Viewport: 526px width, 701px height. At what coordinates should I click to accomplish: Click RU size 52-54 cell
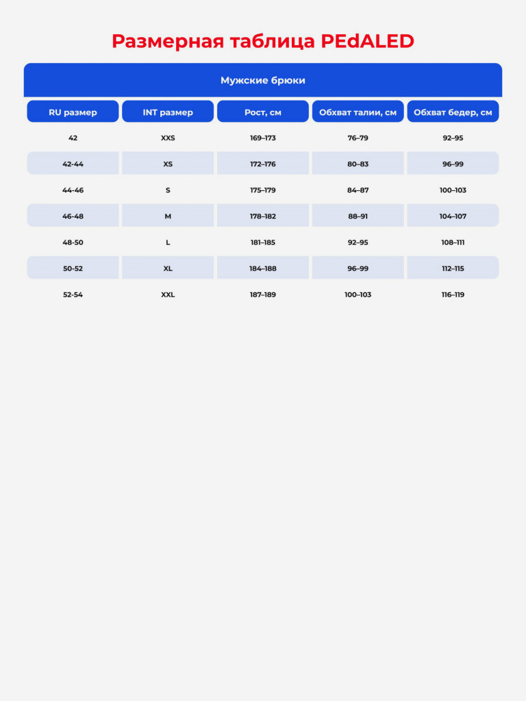pos(73,294)
